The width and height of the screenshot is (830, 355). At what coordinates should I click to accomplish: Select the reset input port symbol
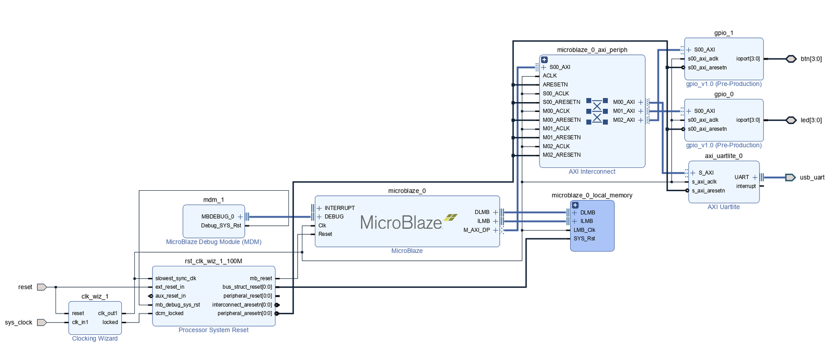42,287
